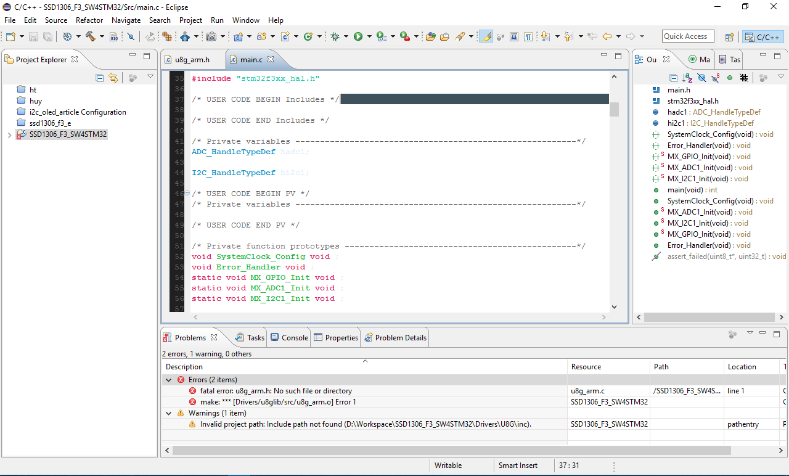Switch to the Console tab
The image size is (789, 476).
(289, 337)
